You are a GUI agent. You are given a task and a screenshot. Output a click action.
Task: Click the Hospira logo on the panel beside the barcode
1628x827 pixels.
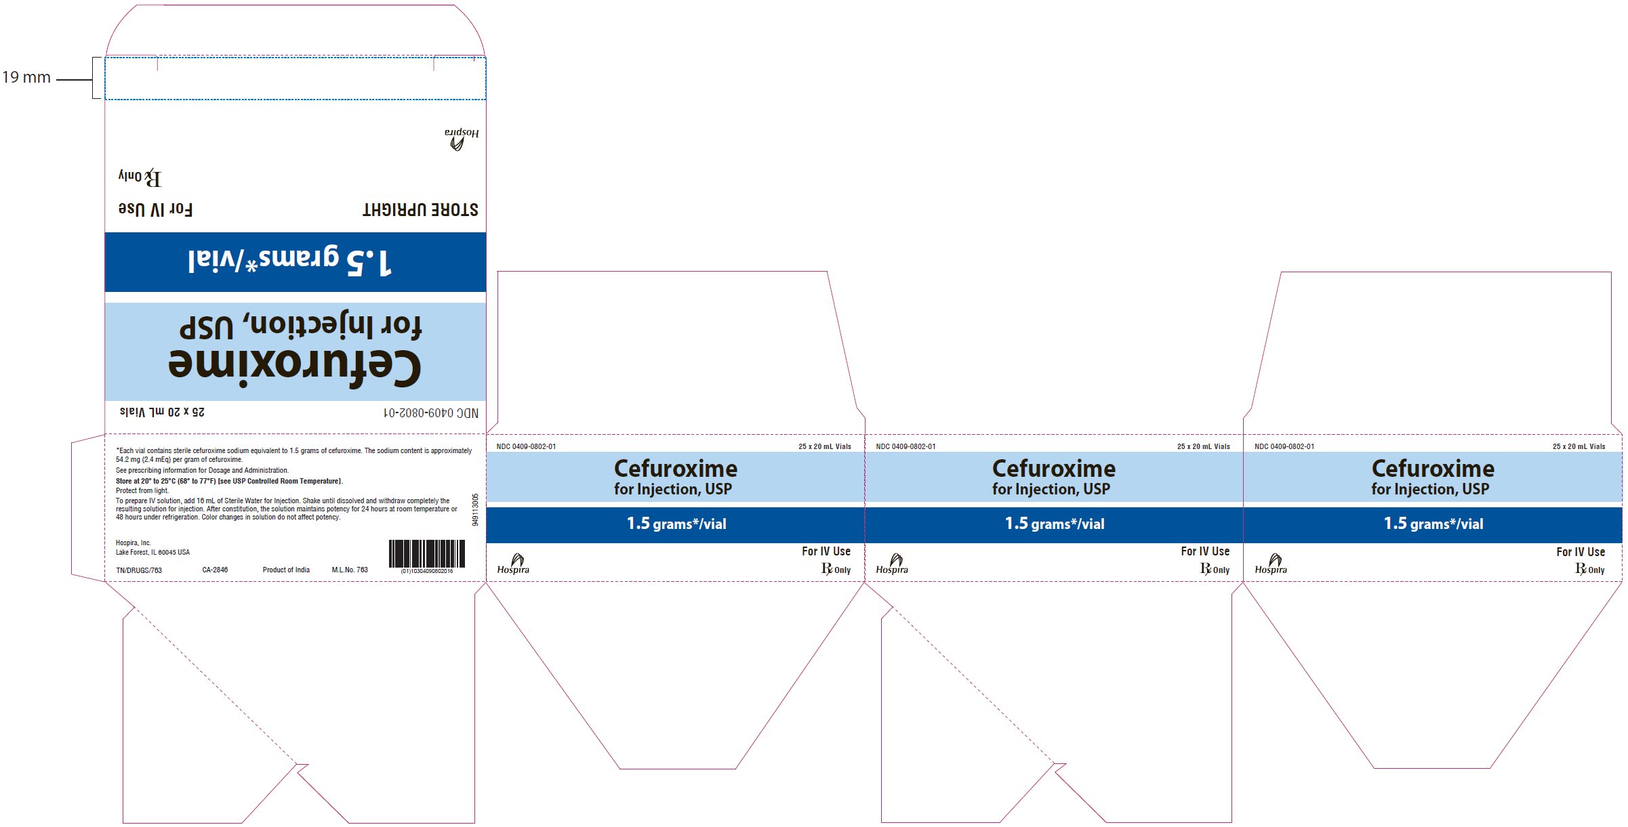coord(513,564)
